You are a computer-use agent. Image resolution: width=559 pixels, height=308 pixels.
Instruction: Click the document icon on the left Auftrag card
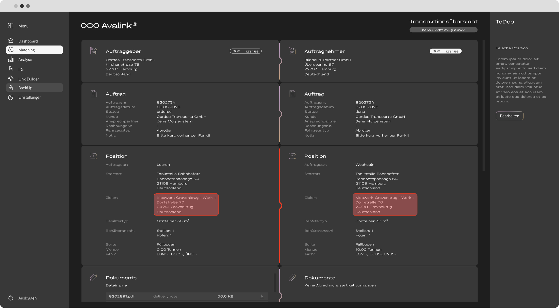pyautogui.click(x=93, y=94)
